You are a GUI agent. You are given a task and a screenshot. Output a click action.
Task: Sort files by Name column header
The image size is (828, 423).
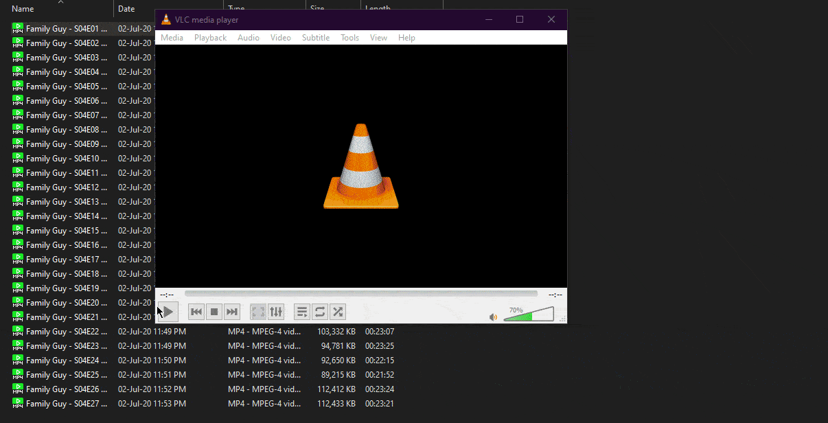point(23,9)
